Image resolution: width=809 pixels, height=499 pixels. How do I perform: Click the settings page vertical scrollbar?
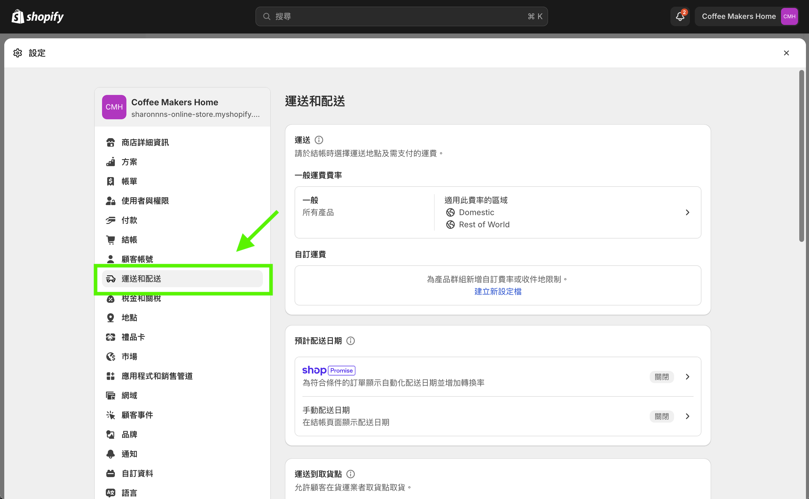801,156
